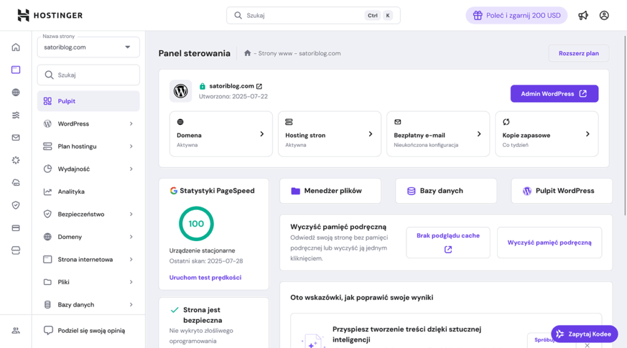Click the sidebar Szukaj search field
This screenshot has height=348, width=627.
88,75
